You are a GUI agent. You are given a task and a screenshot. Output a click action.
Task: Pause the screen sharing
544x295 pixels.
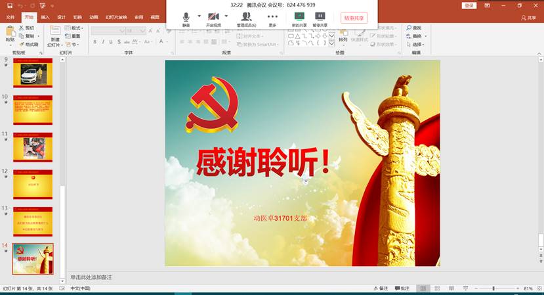click(320, 16)
